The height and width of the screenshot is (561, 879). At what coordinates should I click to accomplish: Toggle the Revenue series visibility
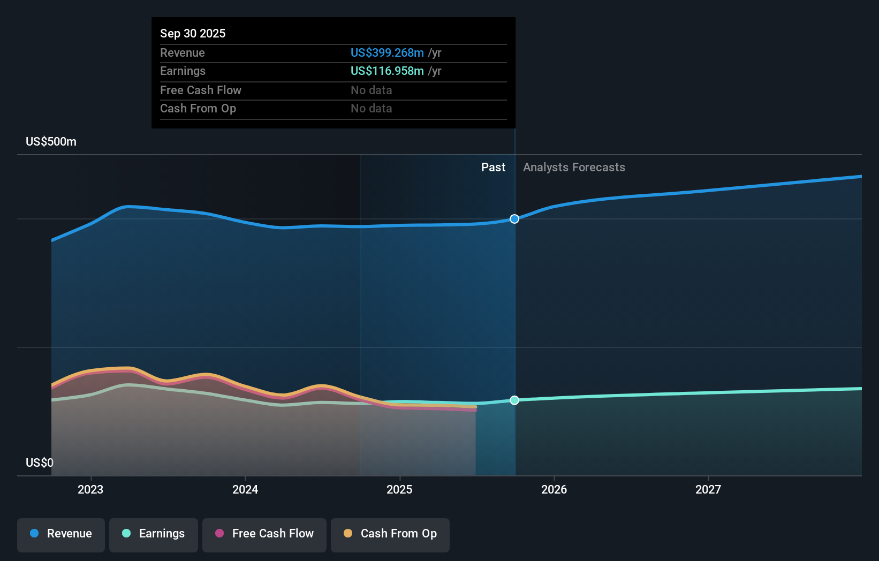point(60,534)
